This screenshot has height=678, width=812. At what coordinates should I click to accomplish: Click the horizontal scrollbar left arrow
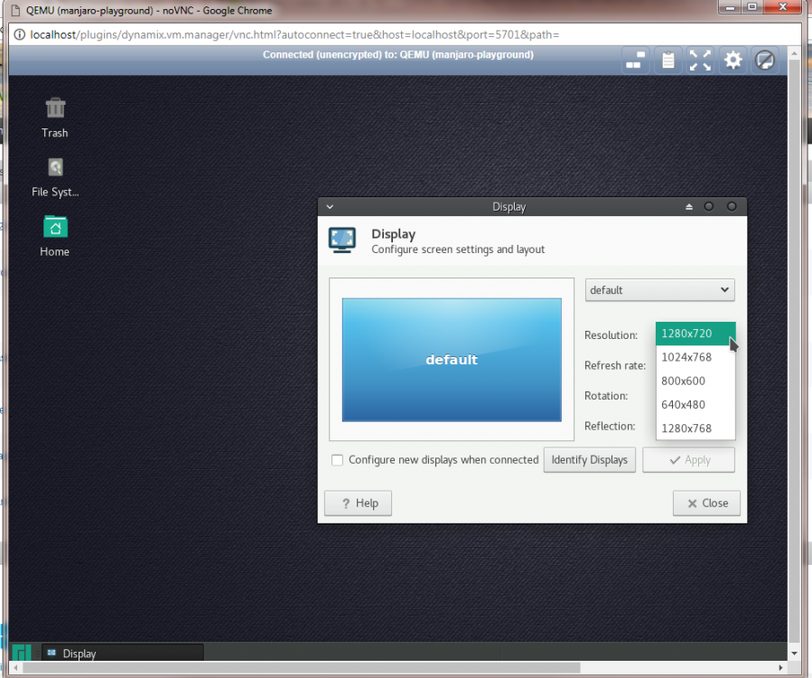[16, 668]
